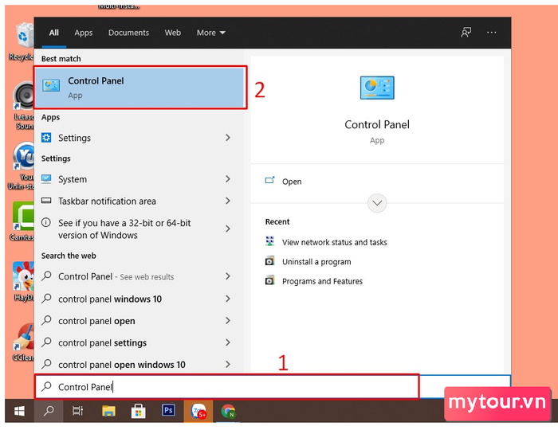The height and width of the screenshot is (430, 558).
Task: Click the View network status icon
Action: click(x=269, y=241)
